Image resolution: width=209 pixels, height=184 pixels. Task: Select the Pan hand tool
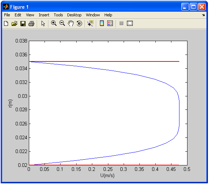71,23
